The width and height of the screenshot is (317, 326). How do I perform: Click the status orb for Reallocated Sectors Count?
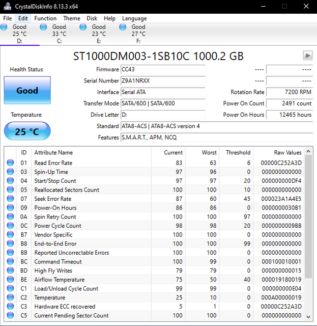pos(10,189)
